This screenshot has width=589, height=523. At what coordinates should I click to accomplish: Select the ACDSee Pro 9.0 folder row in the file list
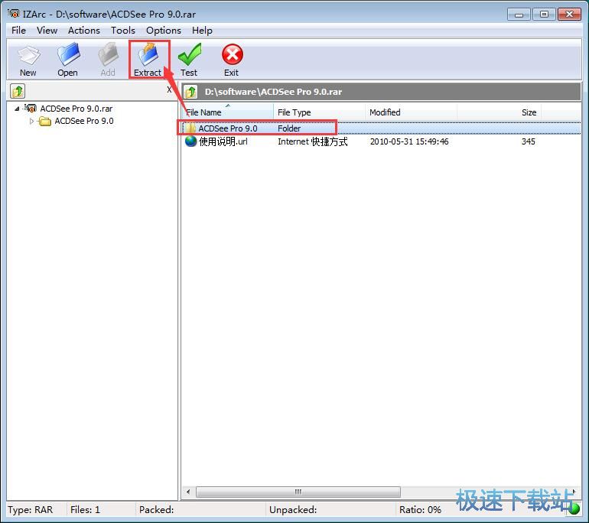381,128
